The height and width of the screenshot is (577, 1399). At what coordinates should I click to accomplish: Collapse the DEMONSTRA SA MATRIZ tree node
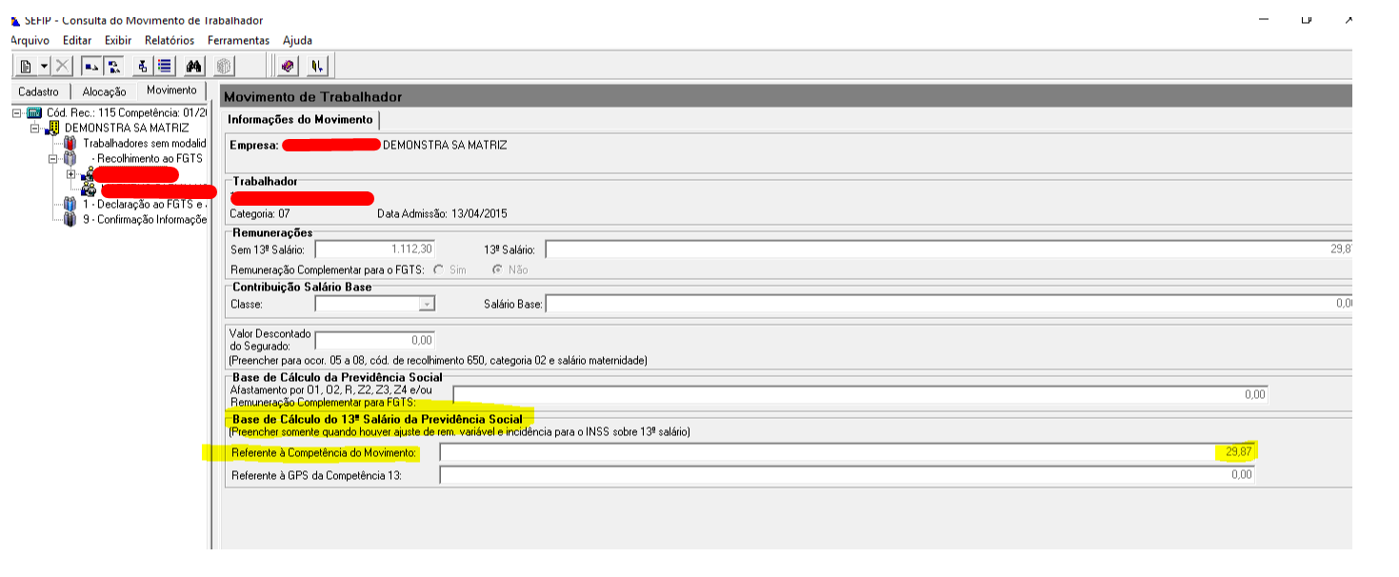[x=36, y=128]
